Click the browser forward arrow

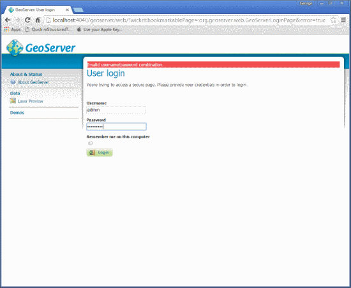[x=17, y=20]
